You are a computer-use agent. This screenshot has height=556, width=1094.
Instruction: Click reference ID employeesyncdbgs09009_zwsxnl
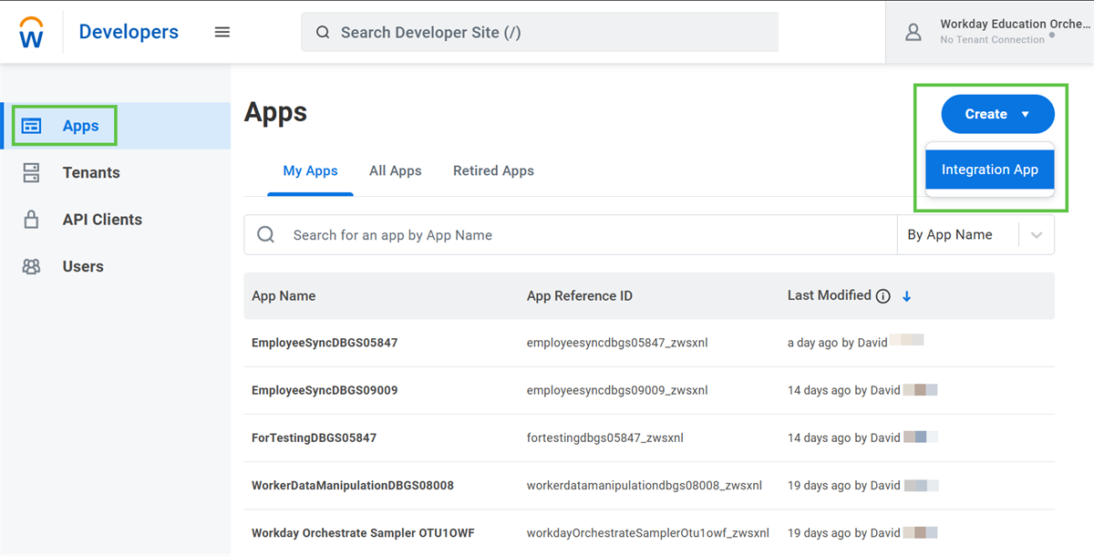[617, 390]
